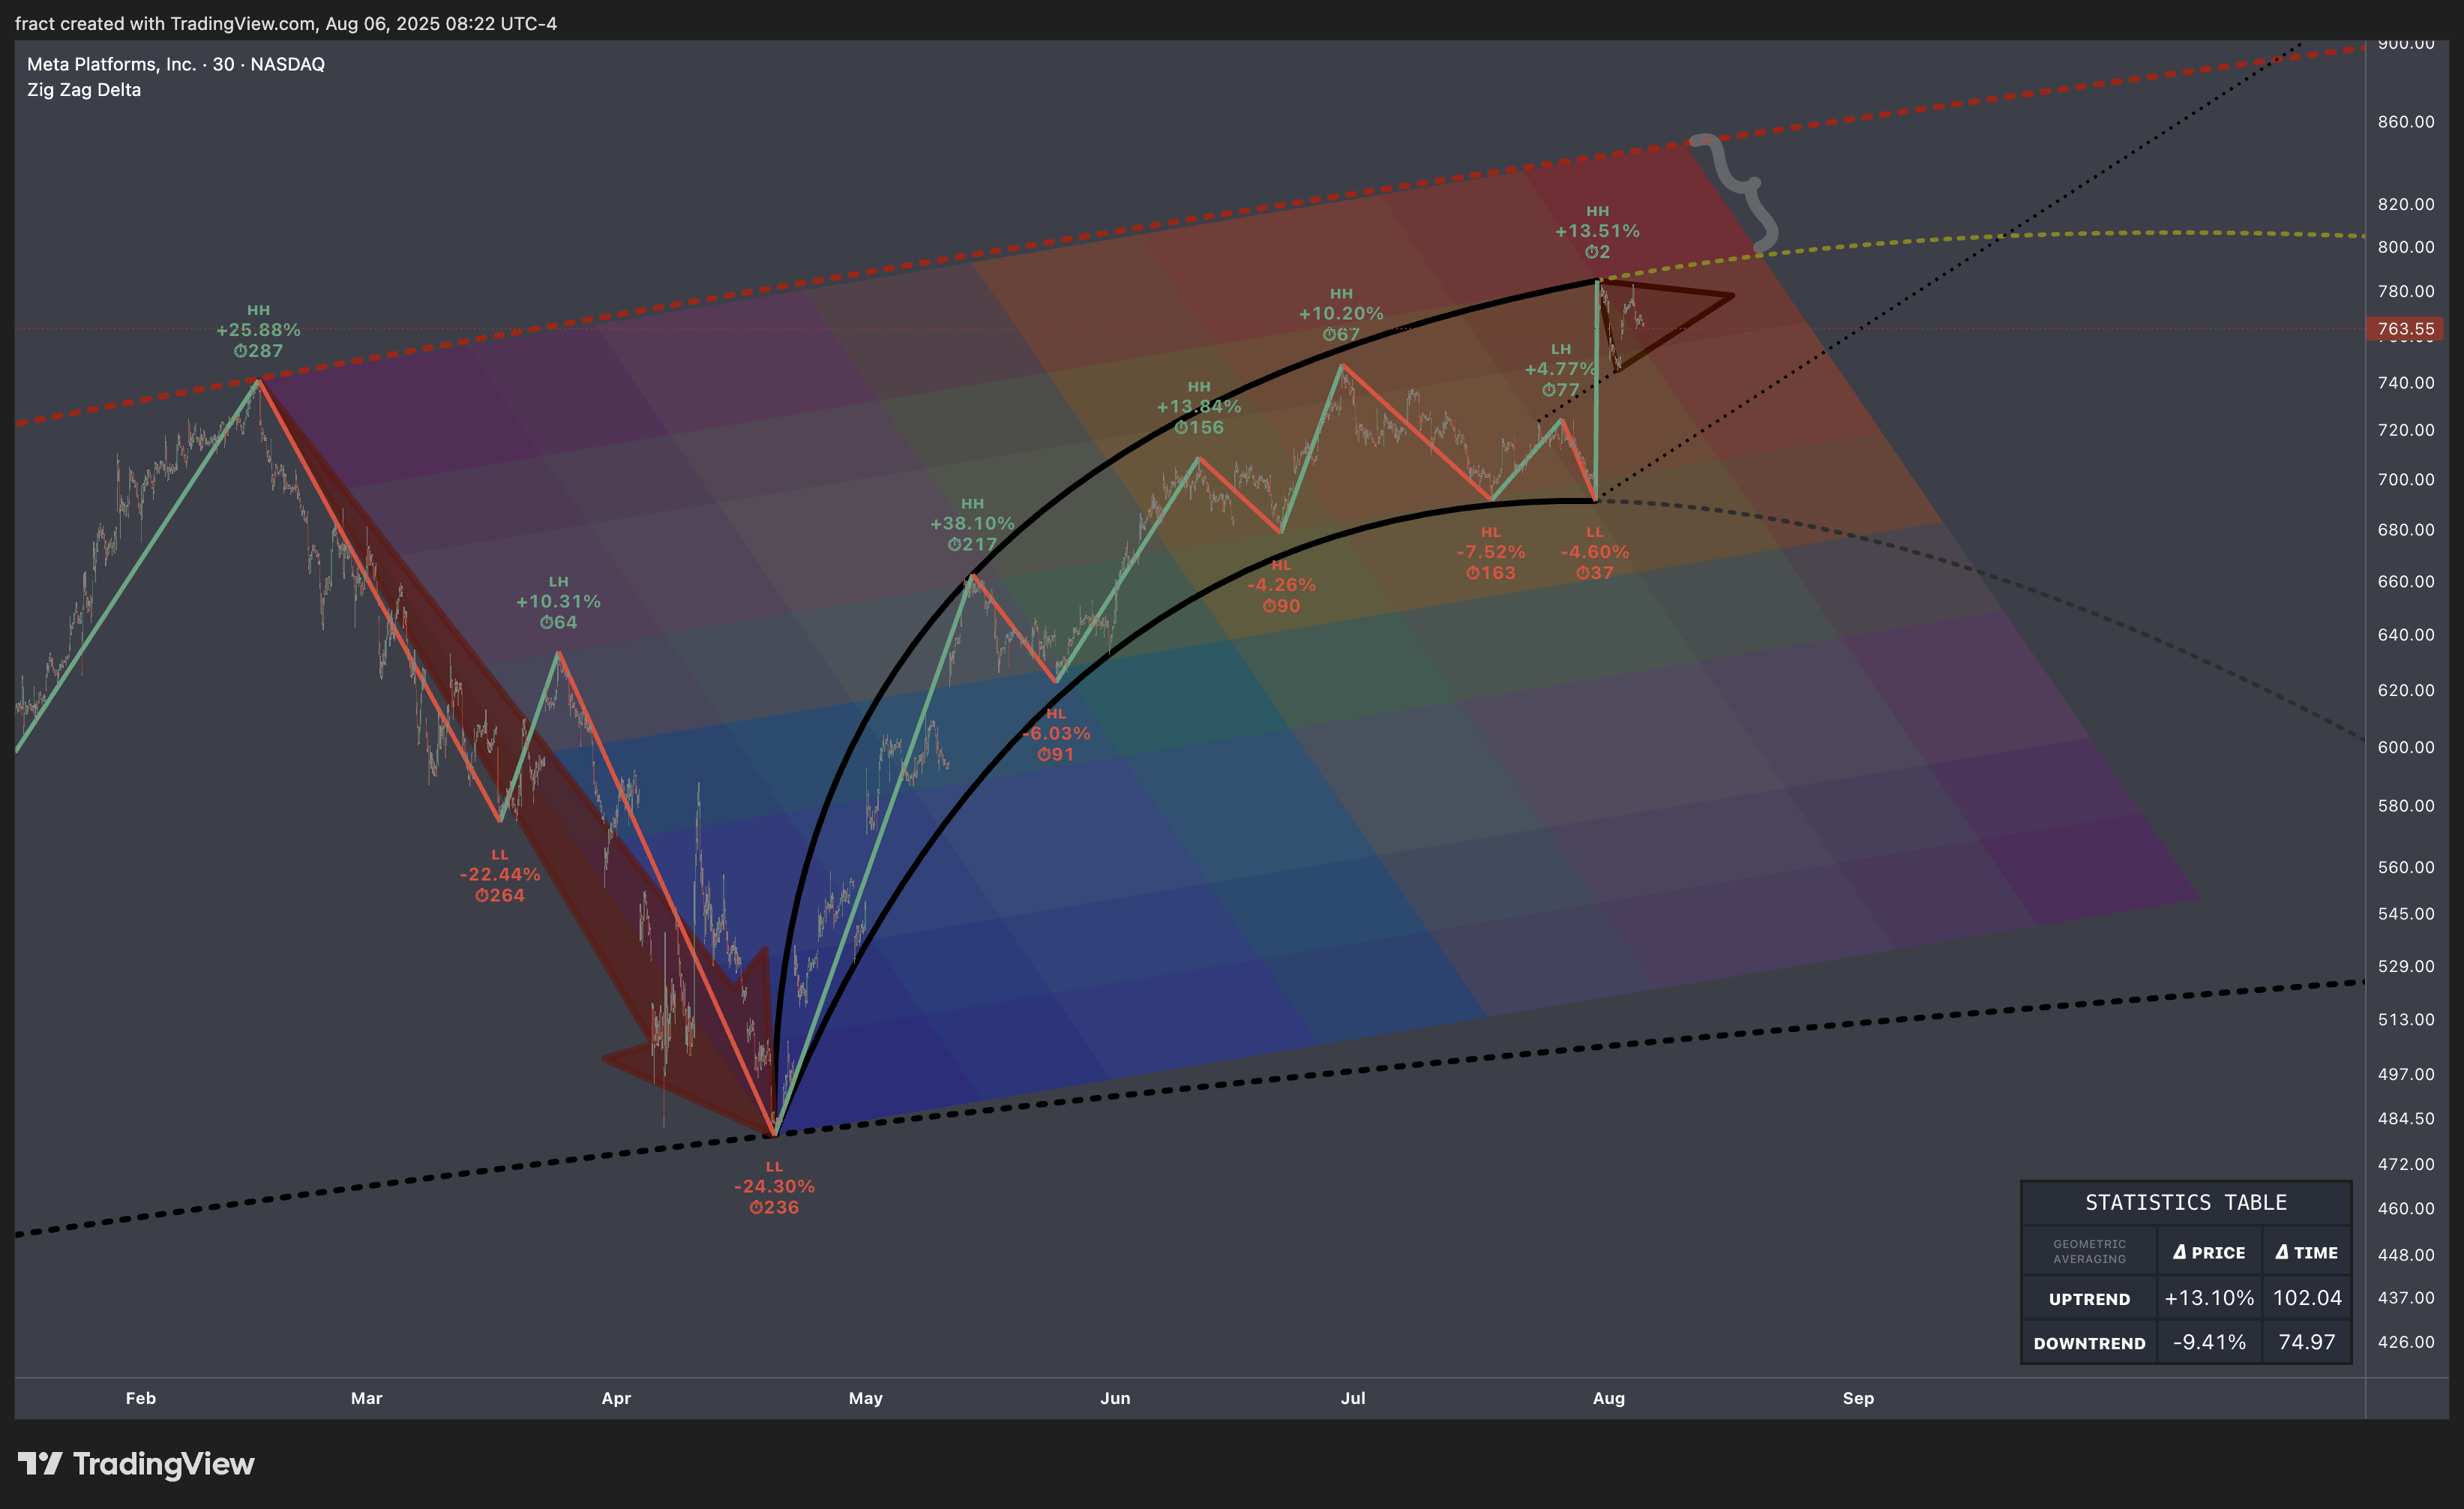Click 545.00 on the price scale
This screenshot has width=2464, height=1509.
2406,914
